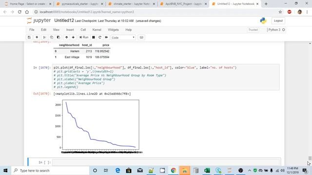
Task: Go forward in browser history
Action: point(12,12)
